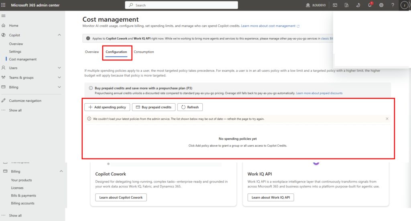Select Cost management in sidebar
The height and width of the screenshot is (221, 411).
click(23, 59)
